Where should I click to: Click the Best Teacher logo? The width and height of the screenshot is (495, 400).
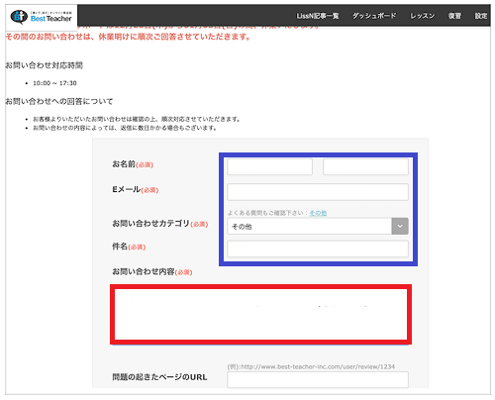pyautogui.click(x=42, y=17)
